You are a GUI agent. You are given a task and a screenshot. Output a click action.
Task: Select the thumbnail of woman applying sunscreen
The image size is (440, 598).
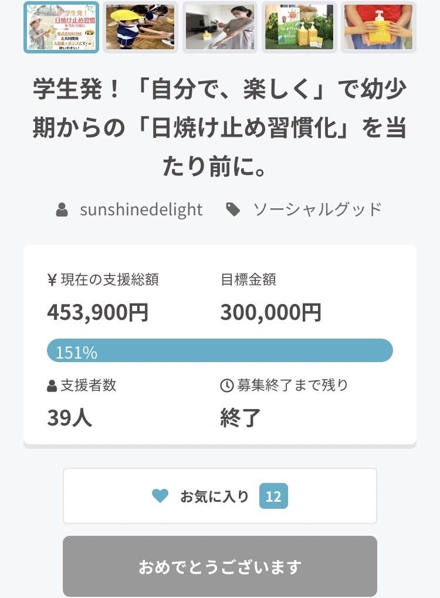220,27
